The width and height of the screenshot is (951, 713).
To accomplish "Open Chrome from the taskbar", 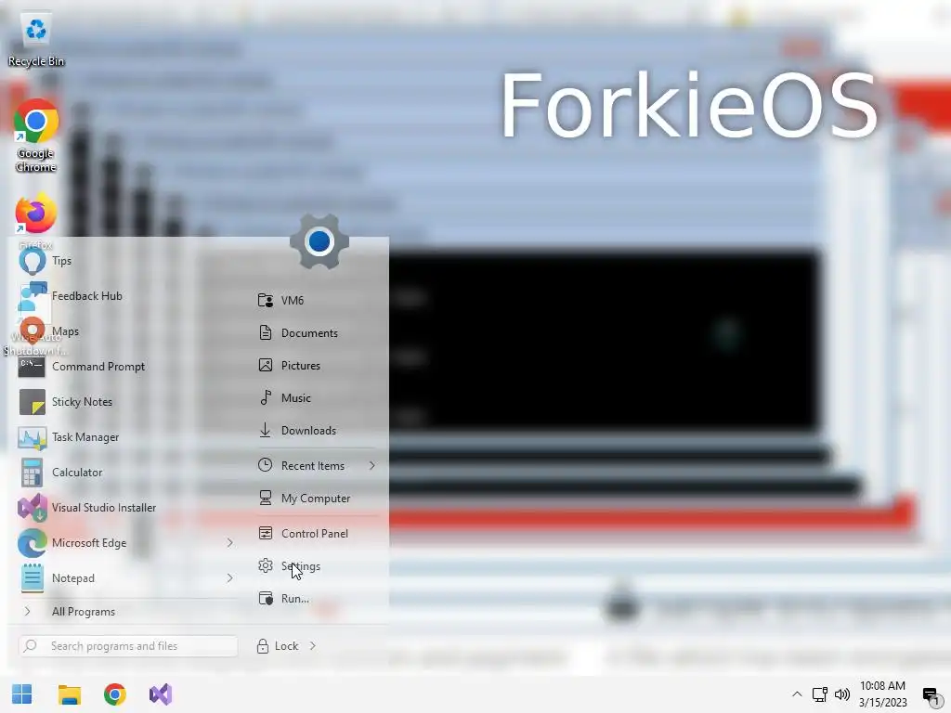I will pos(115,694).
